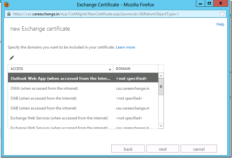This screenshot has width=232, height=158.
Task: Click the <not specified> domain in the OAB Internet row
Action: (129, 98)
